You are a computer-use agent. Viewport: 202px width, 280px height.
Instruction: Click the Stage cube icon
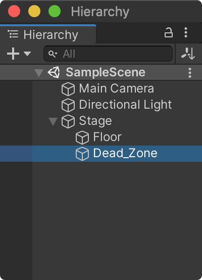click(68, 121)
